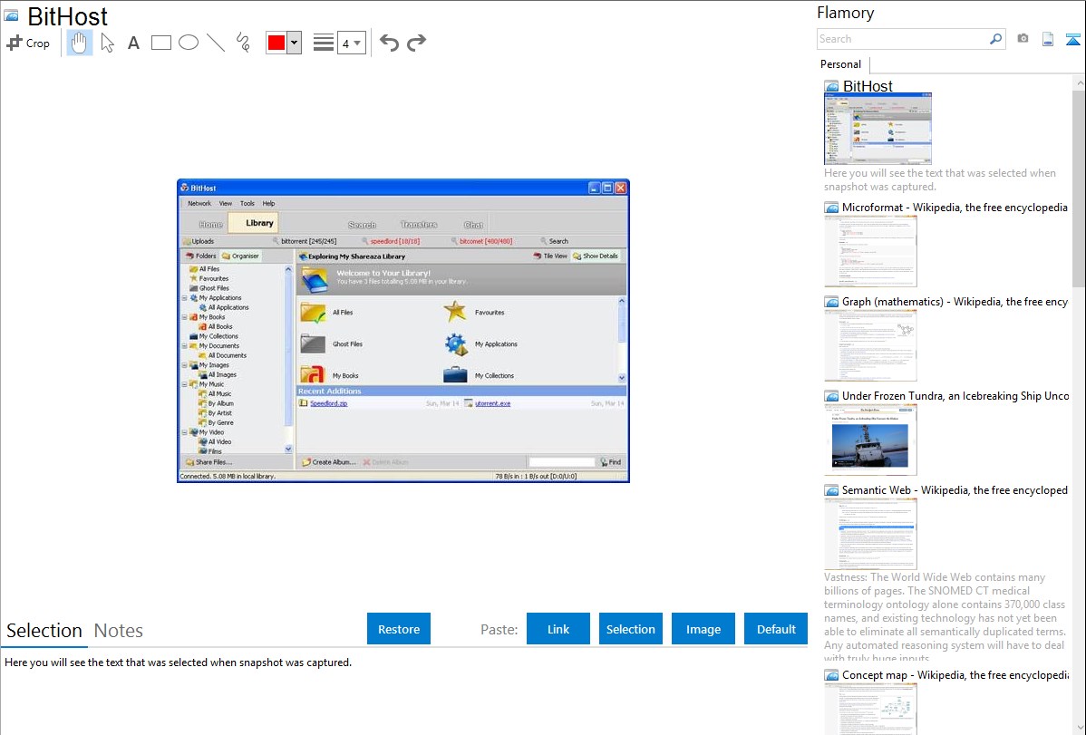Switch to BitHost Library tab

pyautogui.click(x=254, y=223)
